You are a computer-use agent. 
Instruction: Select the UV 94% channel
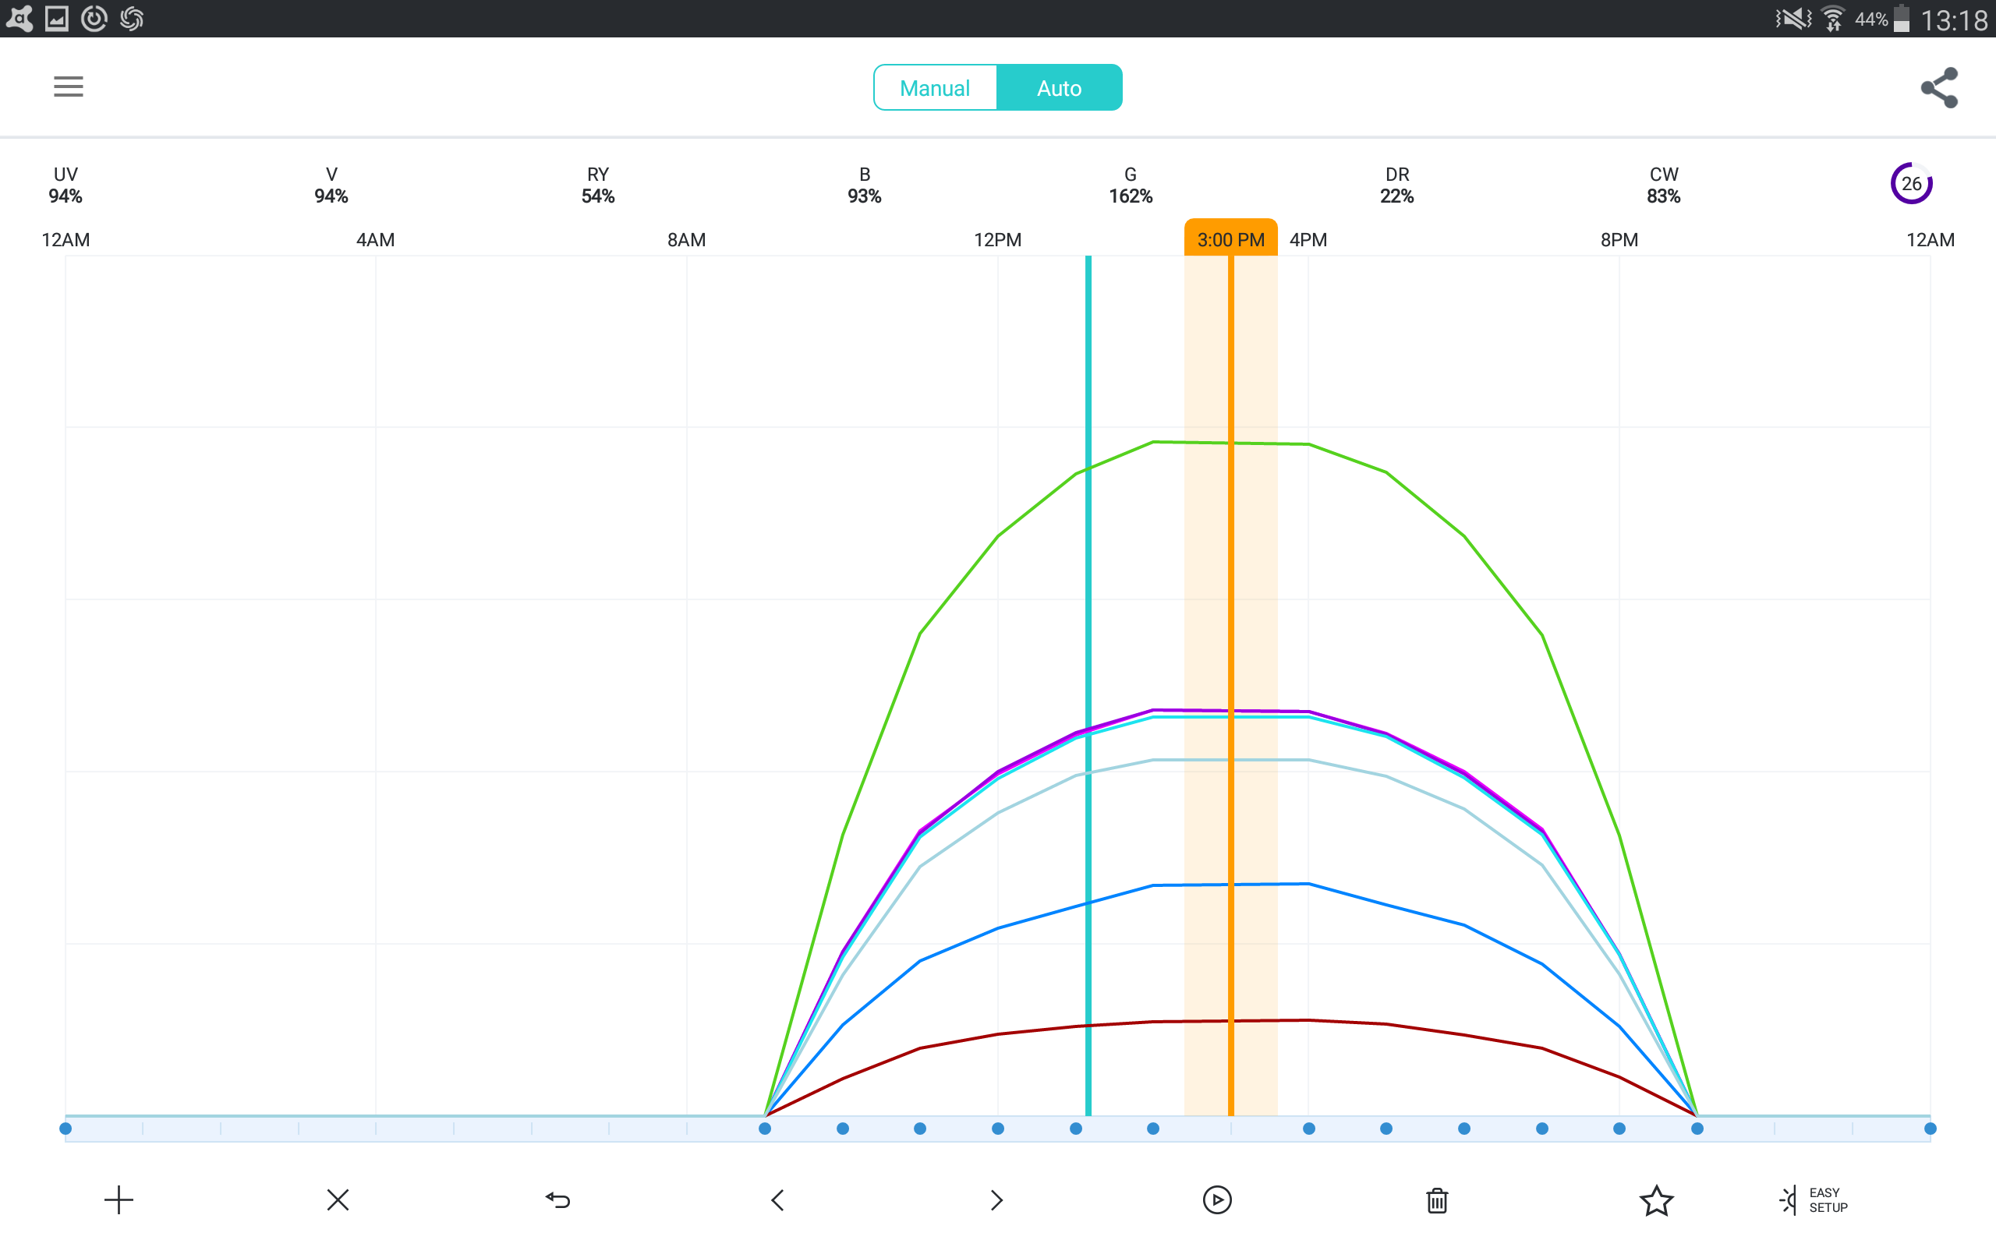(65, 185)
